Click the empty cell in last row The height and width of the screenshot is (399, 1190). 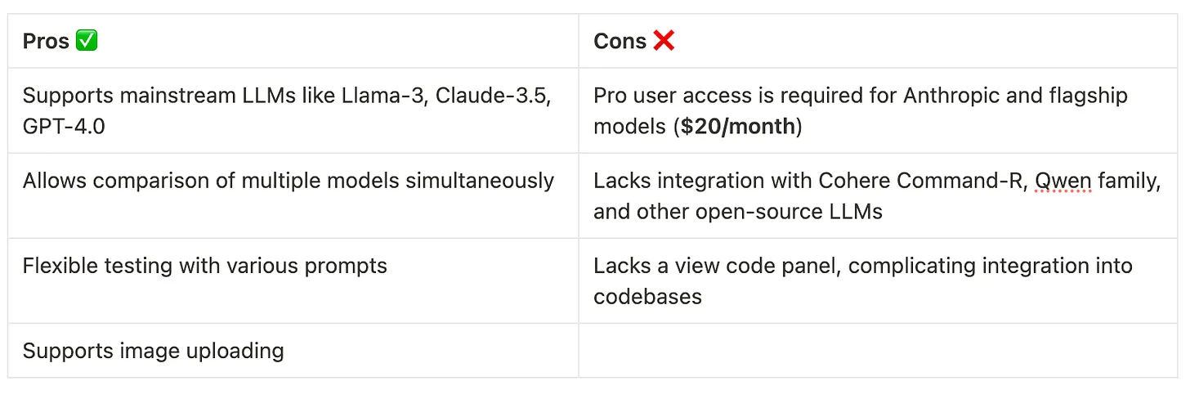pyautogui.click(x=877, y=352)
